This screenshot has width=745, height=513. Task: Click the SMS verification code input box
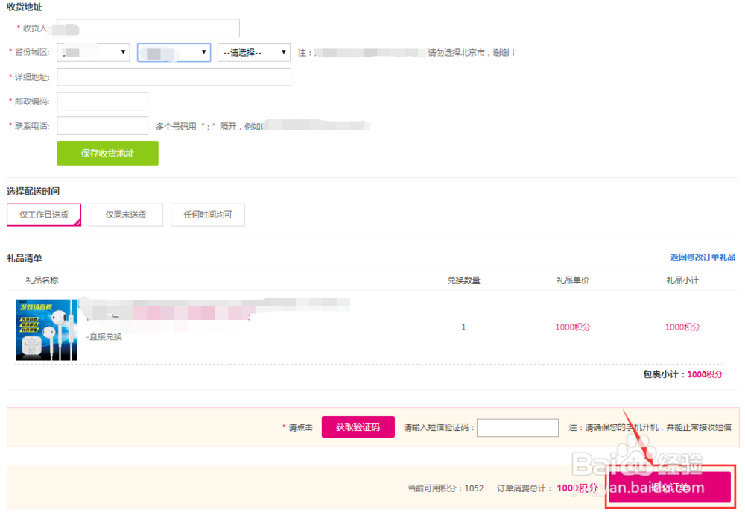pos(517,427)
